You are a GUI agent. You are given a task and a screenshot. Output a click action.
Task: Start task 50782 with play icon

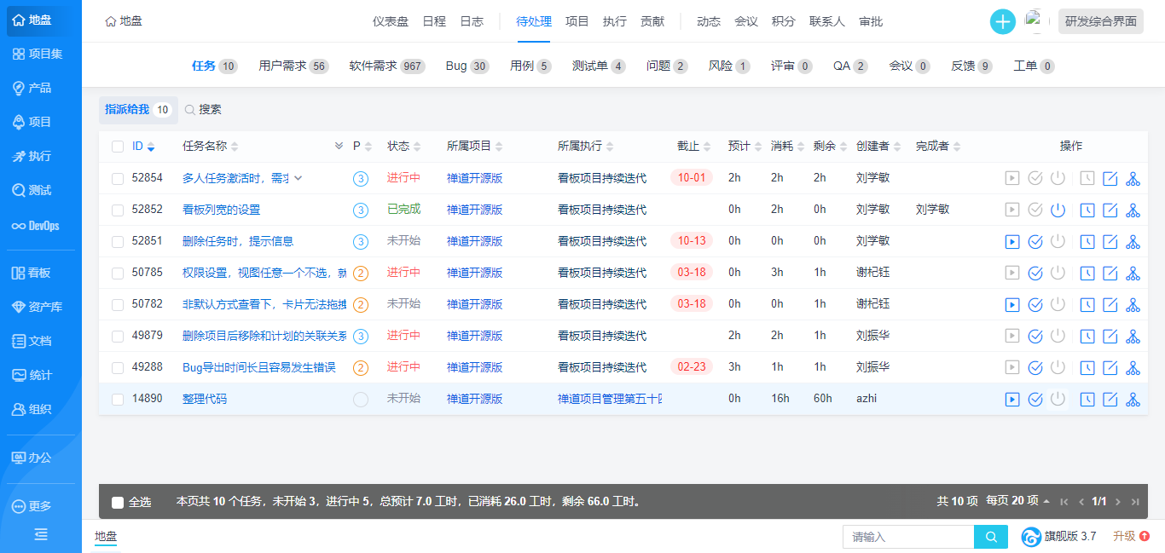[1012, 305]
